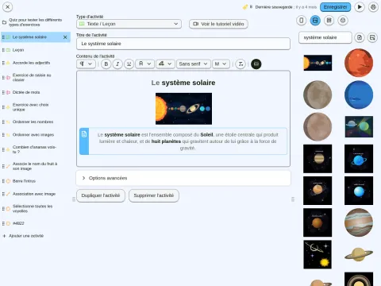Screen dimensions: 381x286
Task: Click Enregistrer to save
Action: click(x=335, y=7)
